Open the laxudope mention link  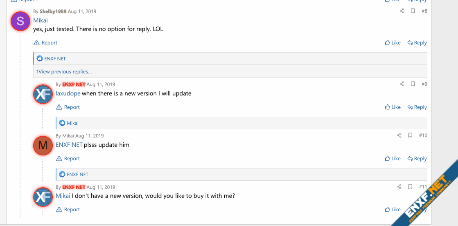(68, 93)
